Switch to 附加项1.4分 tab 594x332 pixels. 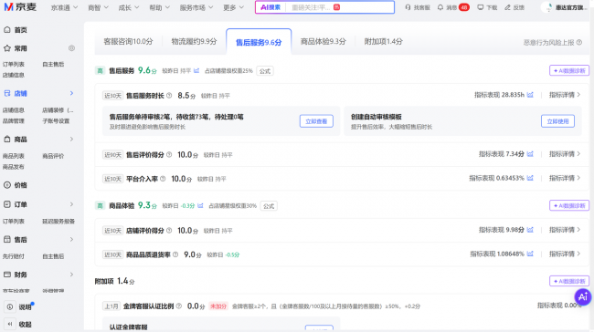[384, 42]
